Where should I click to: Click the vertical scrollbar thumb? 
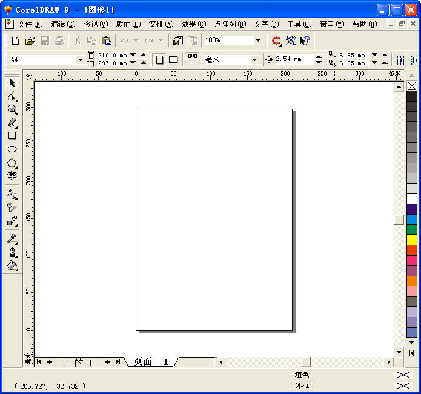[x=399, y=219]
